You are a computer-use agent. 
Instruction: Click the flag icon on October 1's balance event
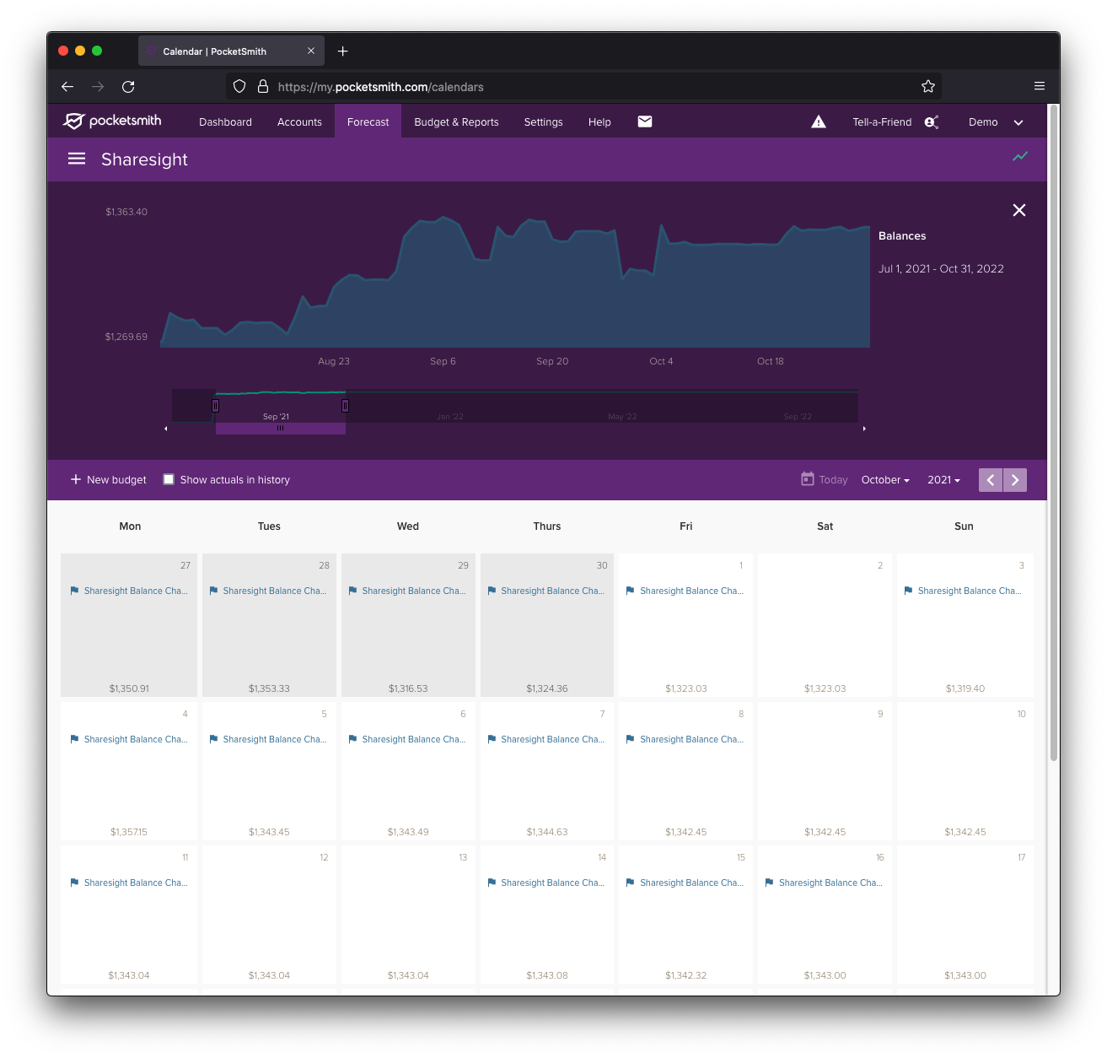pos(631,591)
